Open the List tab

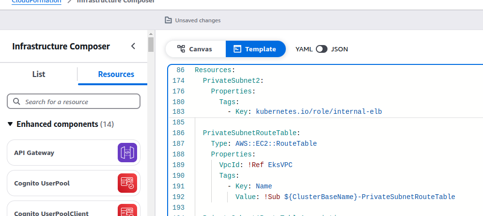[x=39, y=74]
